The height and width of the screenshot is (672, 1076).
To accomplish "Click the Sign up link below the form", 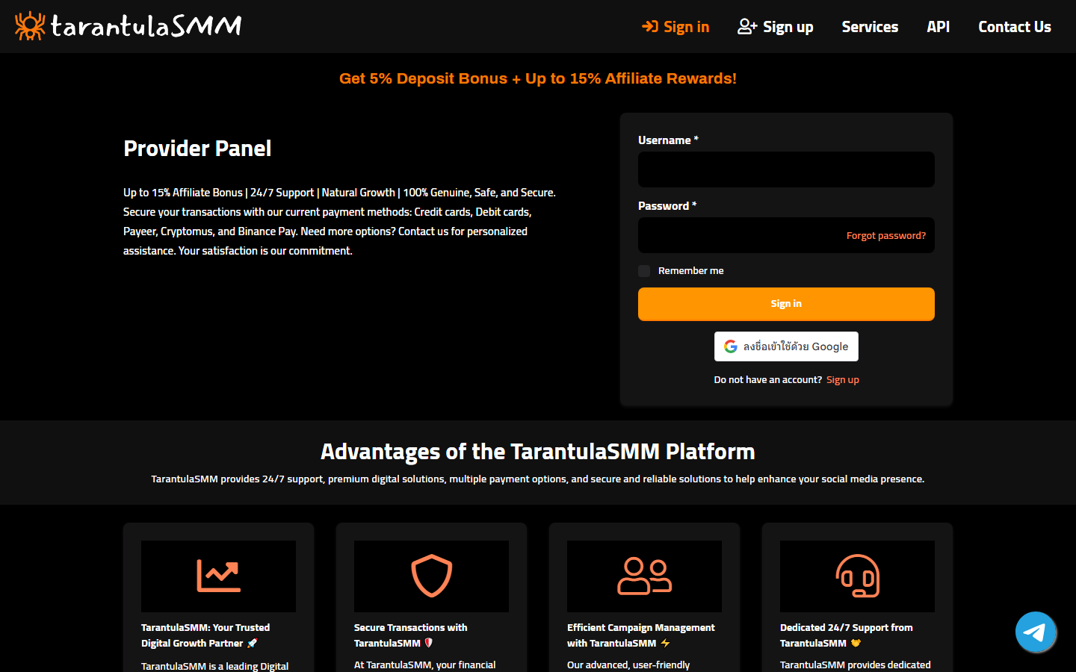I will pyautogui.click(x=842, y=379).
